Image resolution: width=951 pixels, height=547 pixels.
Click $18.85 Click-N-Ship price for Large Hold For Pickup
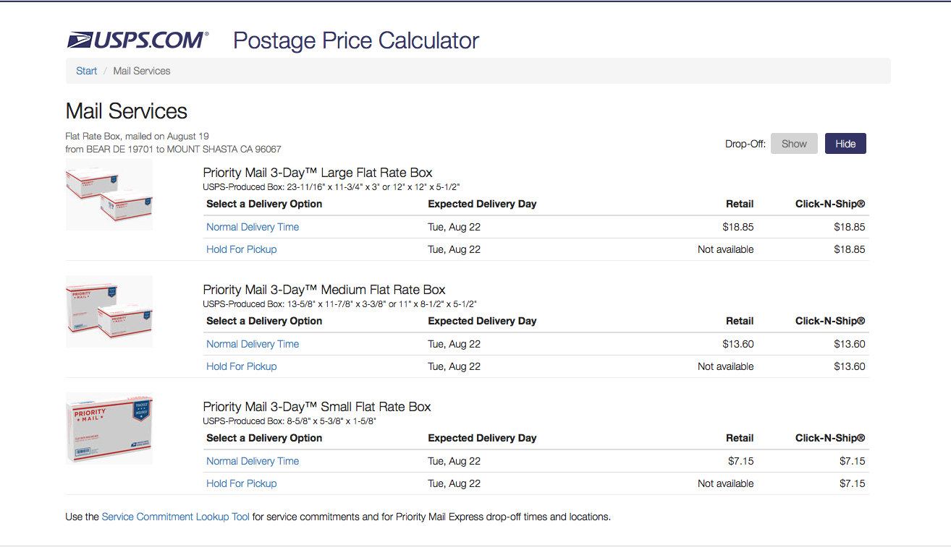pyautogui.click(x=850, y=249)
